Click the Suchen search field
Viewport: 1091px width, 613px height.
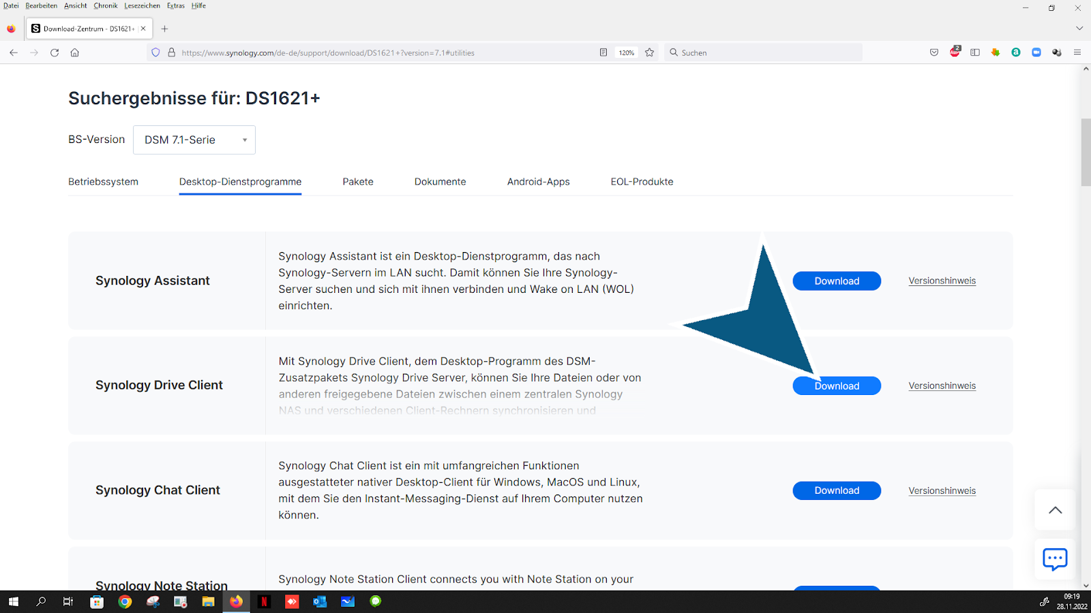point(764,52)
